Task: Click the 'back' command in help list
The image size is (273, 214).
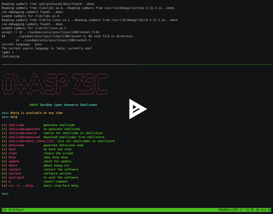Action: pos(12,149)
